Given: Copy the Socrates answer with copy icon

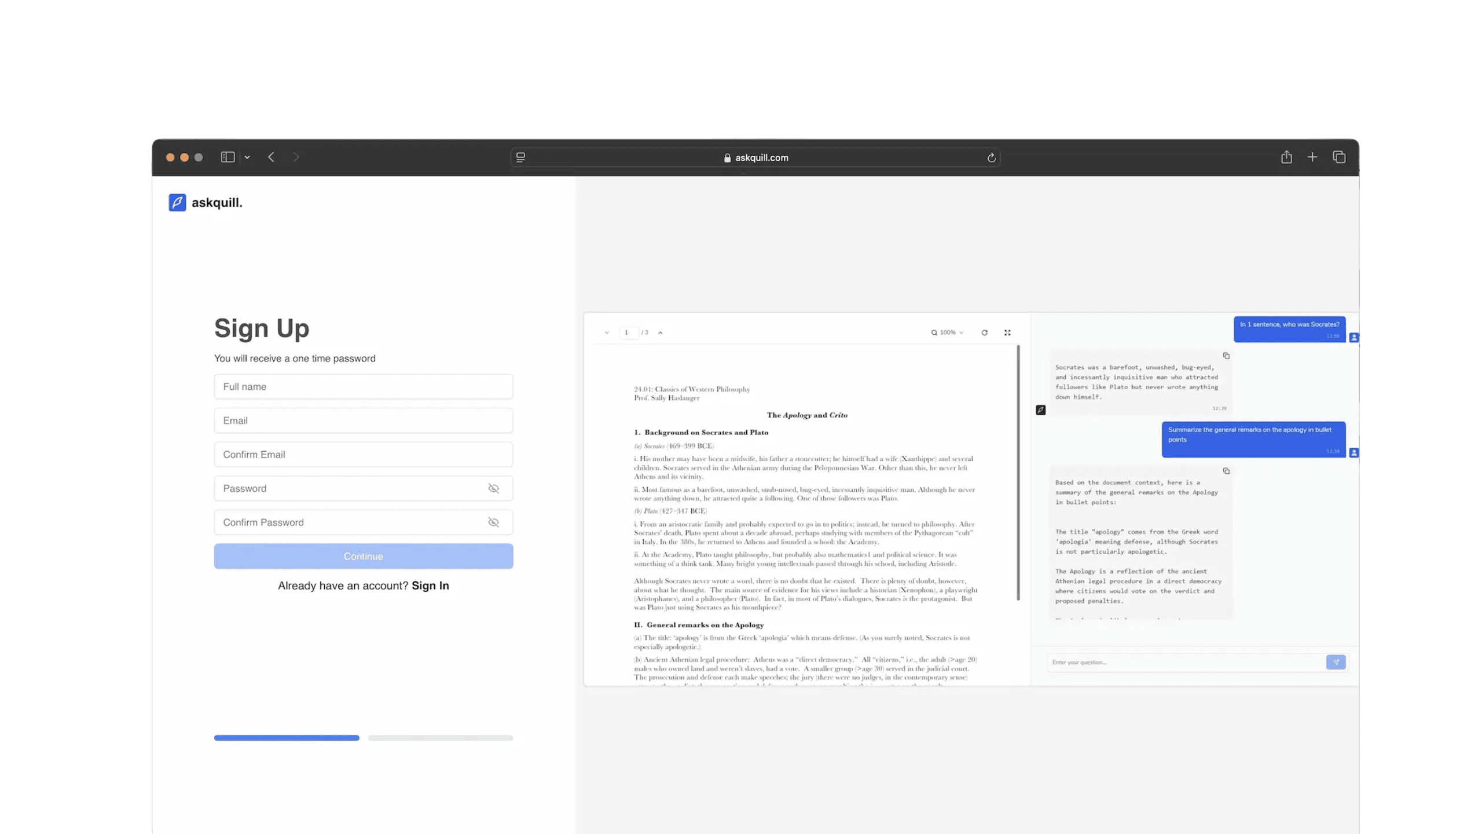Looking at the screenshot, I should (1226, 356).
